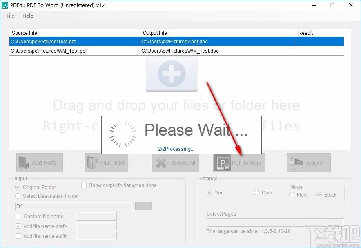Click the PDFdu app icon in title bar
The height and width of the screenshot is (248, 361).
click(5, 5)
